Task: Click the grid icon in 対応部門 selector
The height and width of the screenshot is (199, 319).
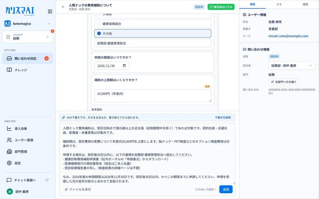Action: [8, 37]
